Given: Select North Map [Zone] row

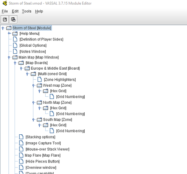Looking at the screenshot, I should point(57,102).
